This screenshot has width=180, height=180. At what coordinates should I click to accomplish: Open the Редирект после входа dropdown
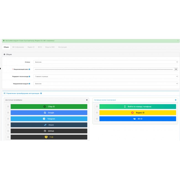pos(106,76)
